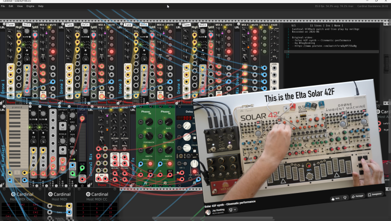
Task: Click the highlighted empty line in the text editor
Action: [x=331, y=51]
